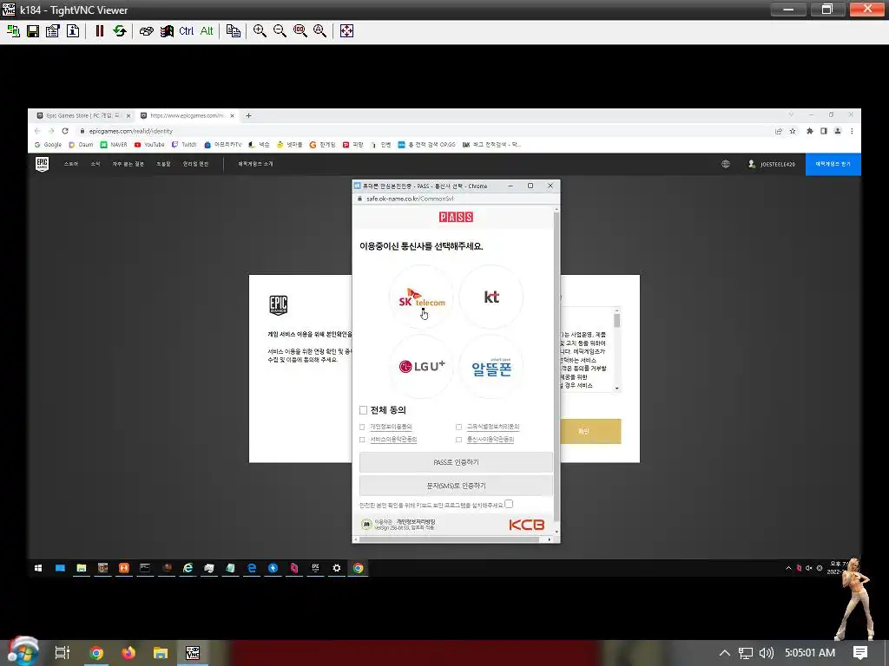Send Ctrl+Esc with the Windows flag icon
Screen dimensions: 889x666
[x=167, y=31]
